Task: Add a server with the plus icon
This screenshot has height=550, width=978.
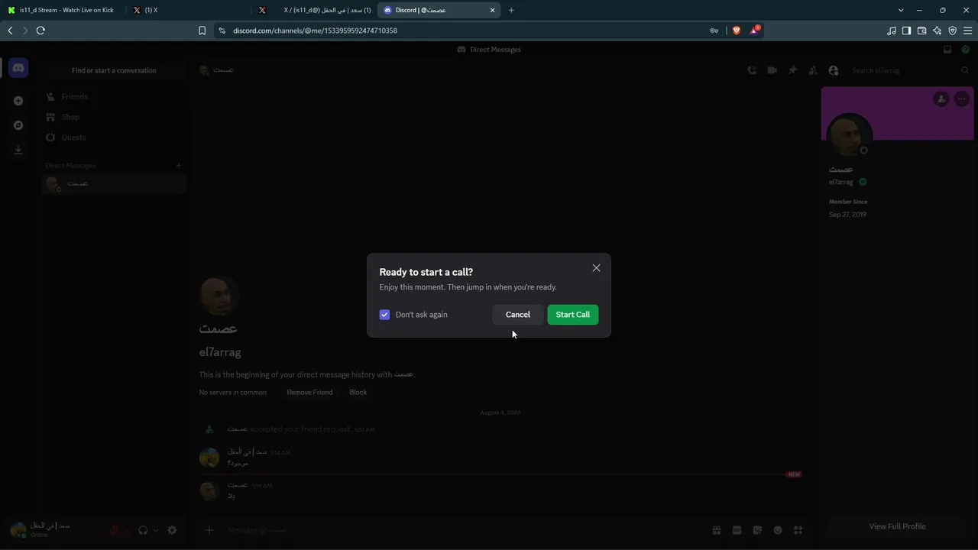Action: (x=18, y=101)
